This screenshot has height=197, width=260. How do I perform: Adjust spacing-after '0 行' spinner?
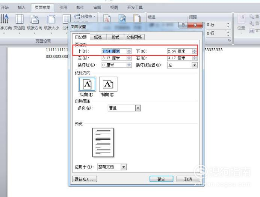pyautogui.click(x=228, y=34)
